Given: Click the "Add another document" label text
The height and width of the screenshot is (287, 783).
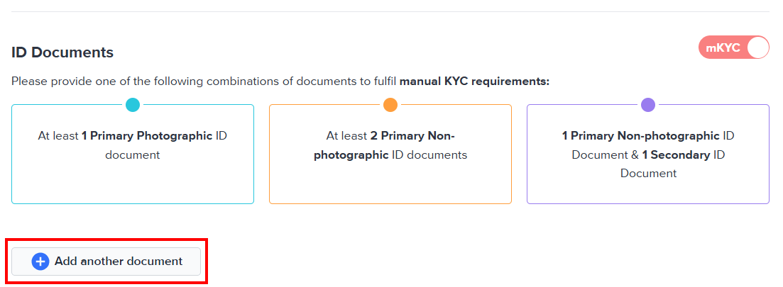Looking at the screenshot, I should click(x=119, y=261).
